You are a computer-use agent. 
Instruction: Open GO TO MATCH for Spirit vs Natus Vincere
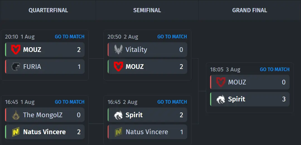tap(172, 102)
